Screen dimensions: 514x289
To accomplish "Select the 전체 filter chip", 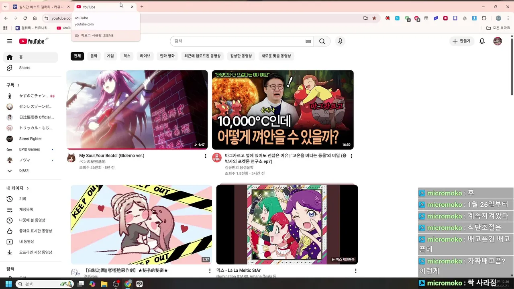I will pyautogui.click(x=77, y=56).
